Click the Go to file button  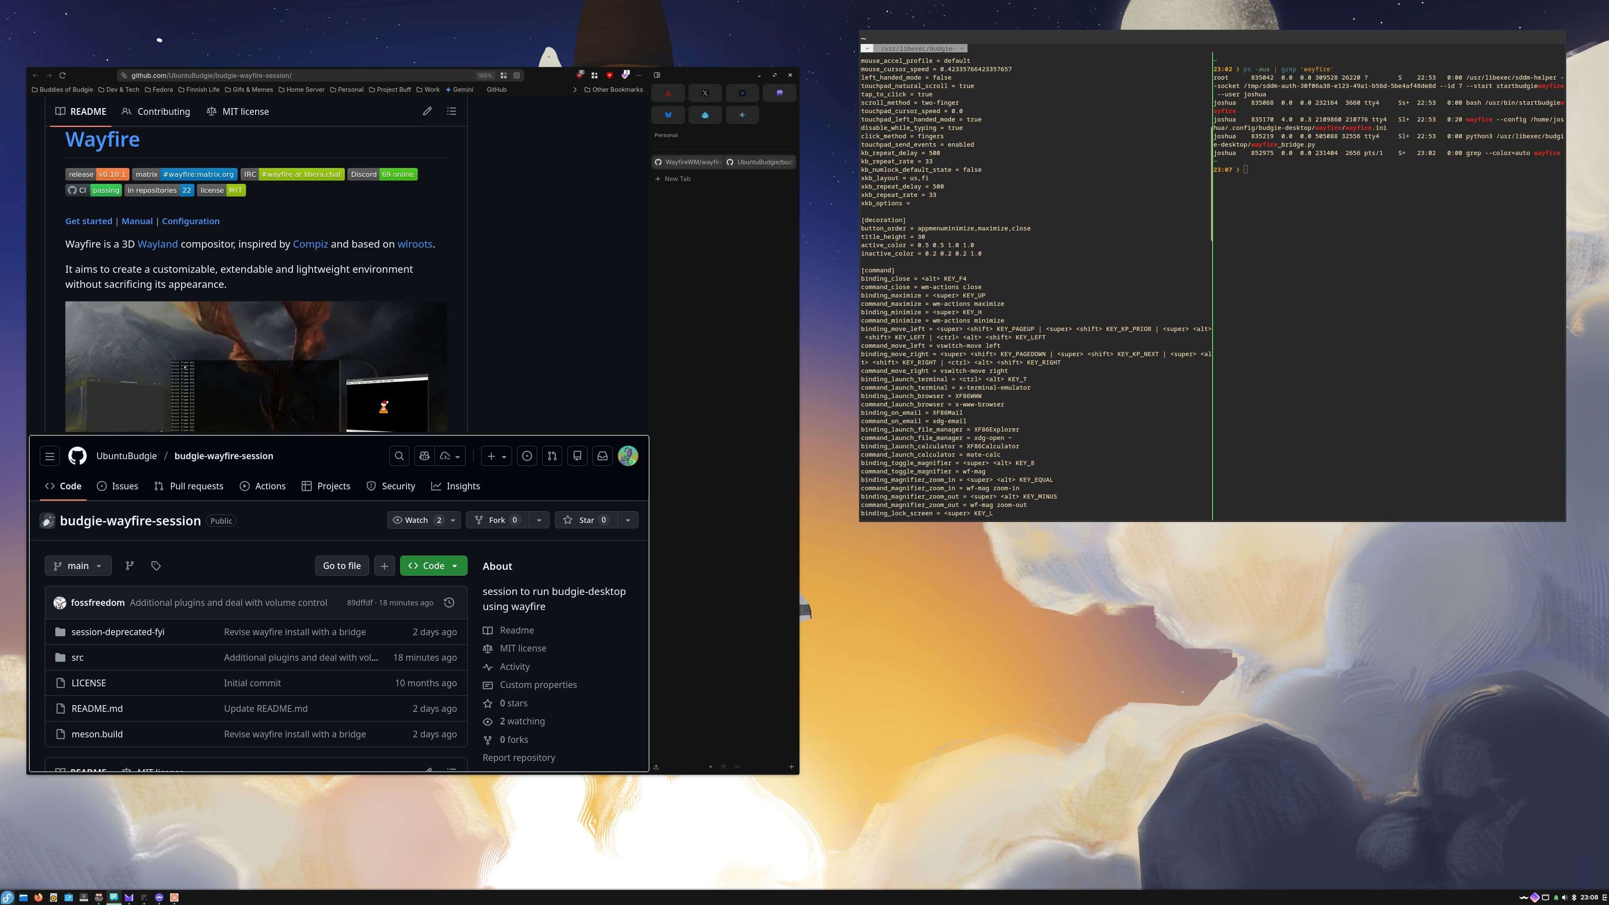click(x=341, y=566)
